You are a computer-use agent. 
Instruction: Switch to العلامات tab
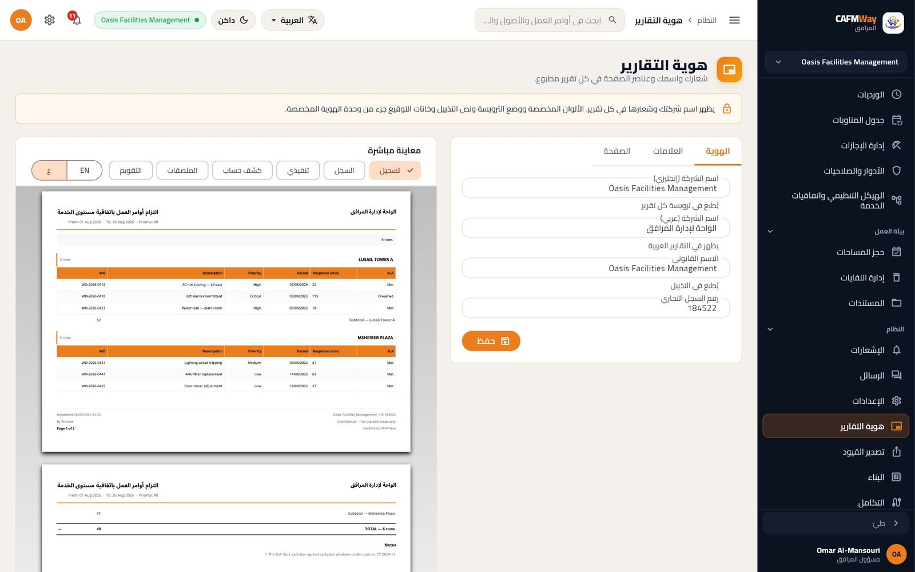[668, 151]
